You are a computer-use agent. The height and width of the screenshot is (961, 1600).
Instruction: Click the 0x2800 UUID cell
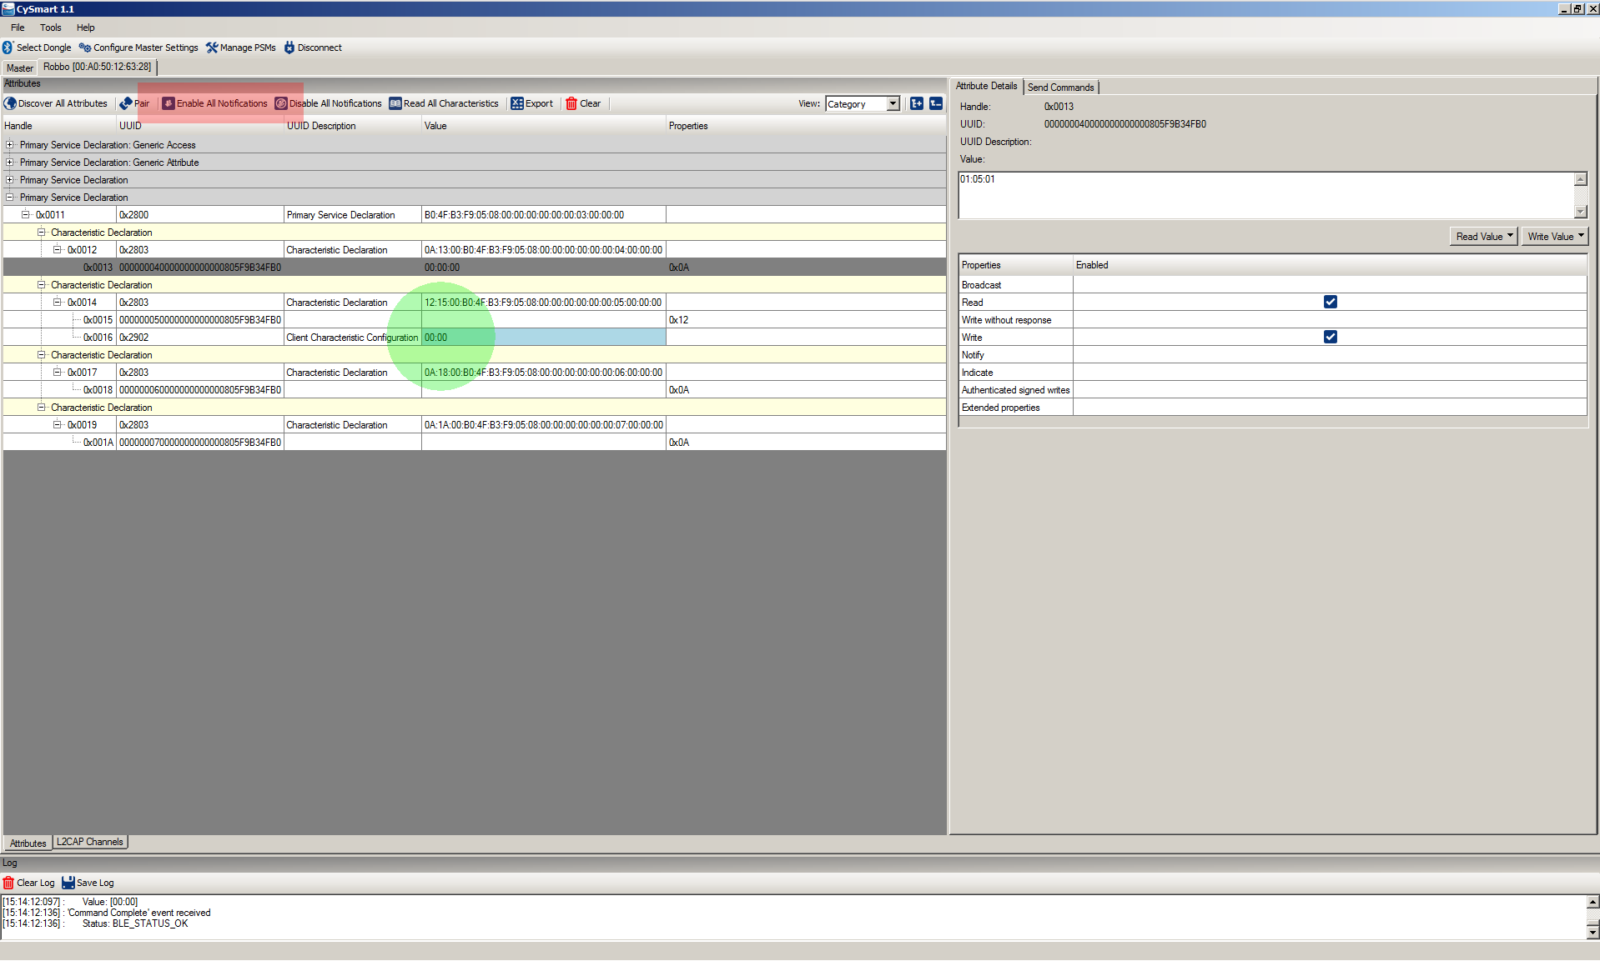[200, 214]
